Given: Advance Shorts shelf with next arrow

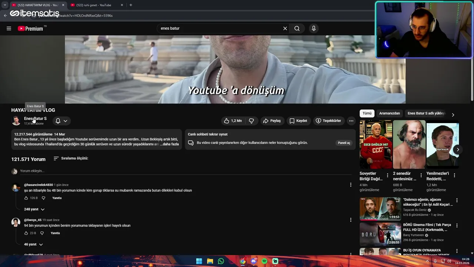Looking at the screenshot, I should [x=458, y=150].
